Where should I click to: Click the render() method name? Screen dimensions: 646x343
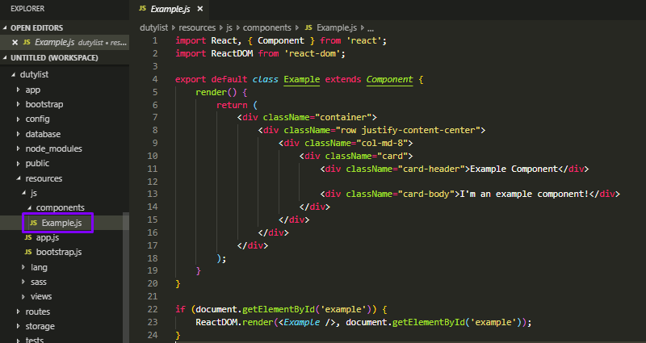211,92
